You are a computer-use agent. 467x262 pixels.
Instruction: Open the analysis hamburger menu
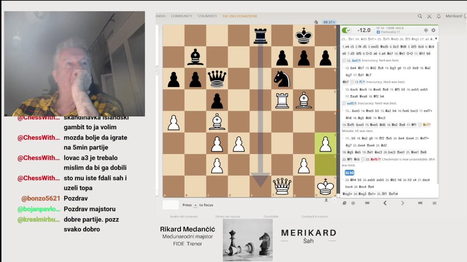coord(435,203)
